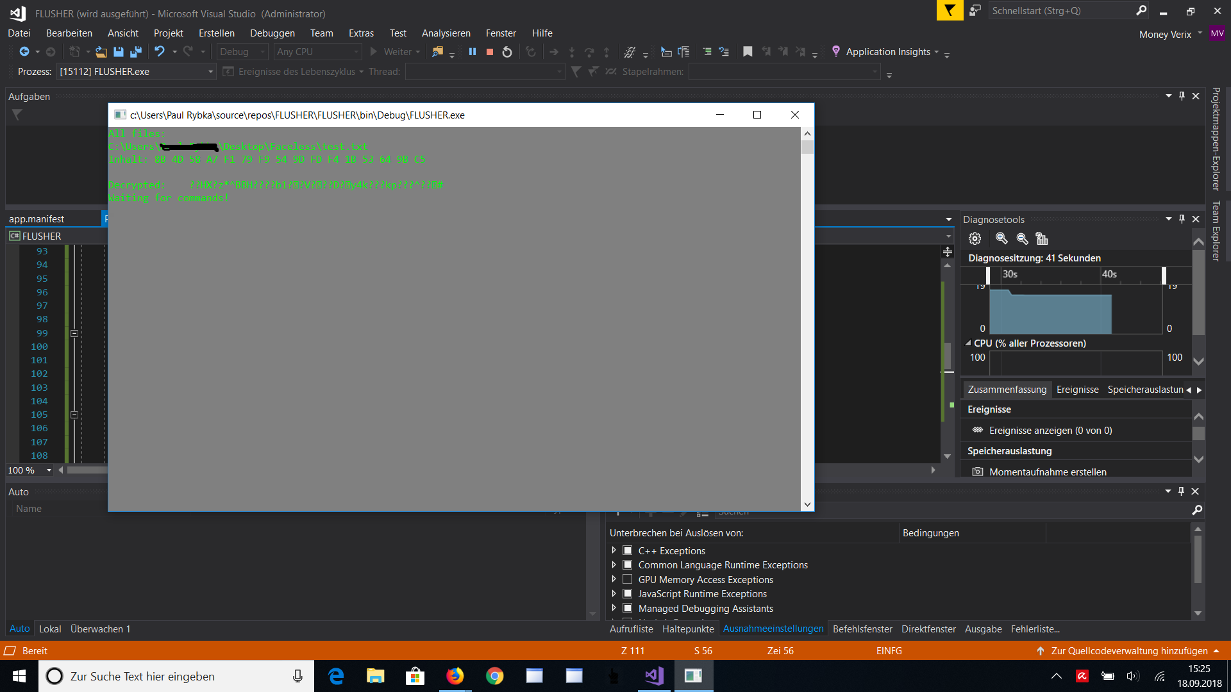1231x692 pixels.
Task: Click the console window vertical scrollbar thumb
Action: coord(807,147)
